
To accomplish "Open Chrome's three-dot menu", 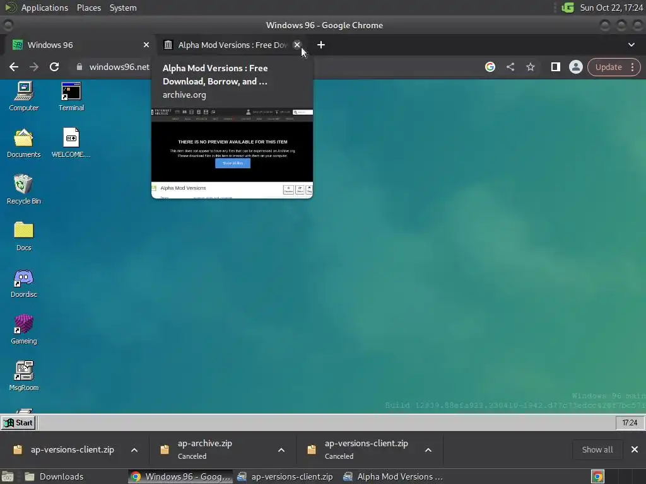I will (x=632, y=67).
